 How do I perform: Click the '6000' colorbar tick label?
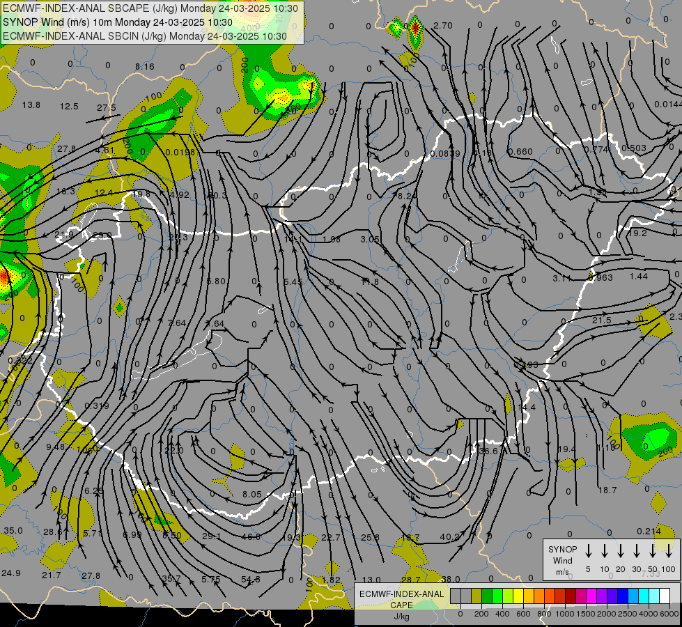coord(670,614)
